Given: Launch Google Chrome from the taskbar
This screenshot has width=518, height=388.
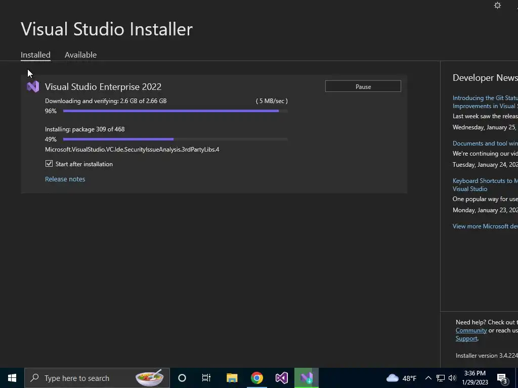Looking at the screenshot, I should [256, 378].
